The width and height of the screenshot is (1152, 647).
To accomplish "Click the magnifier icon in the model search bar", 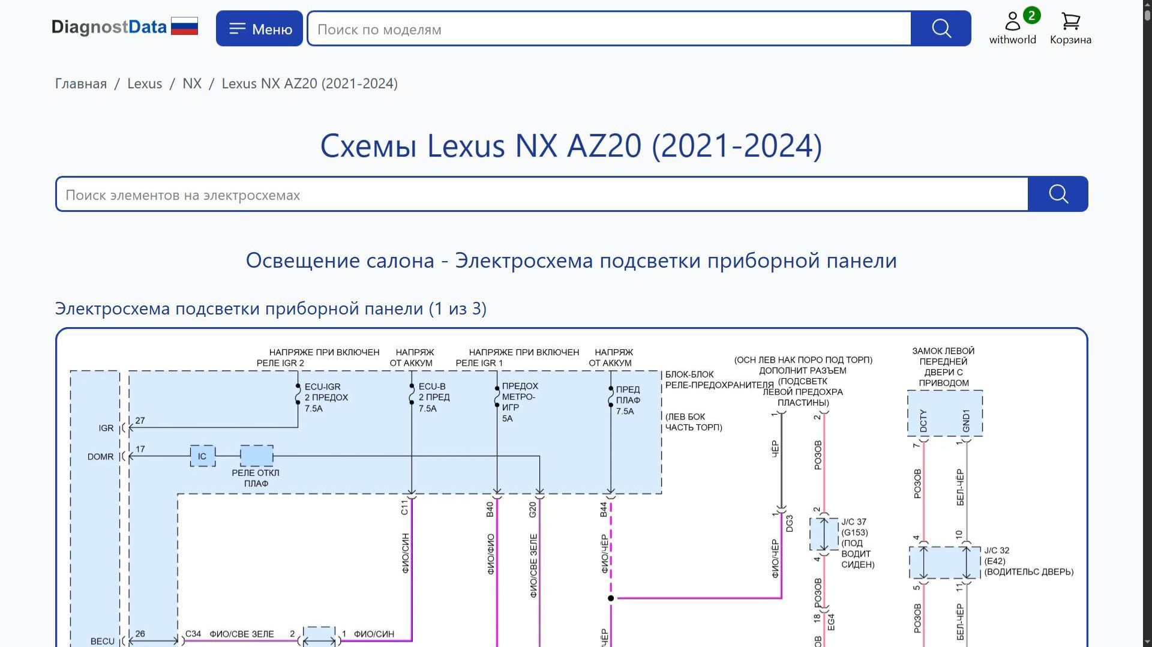I will [x=940, y=28].
